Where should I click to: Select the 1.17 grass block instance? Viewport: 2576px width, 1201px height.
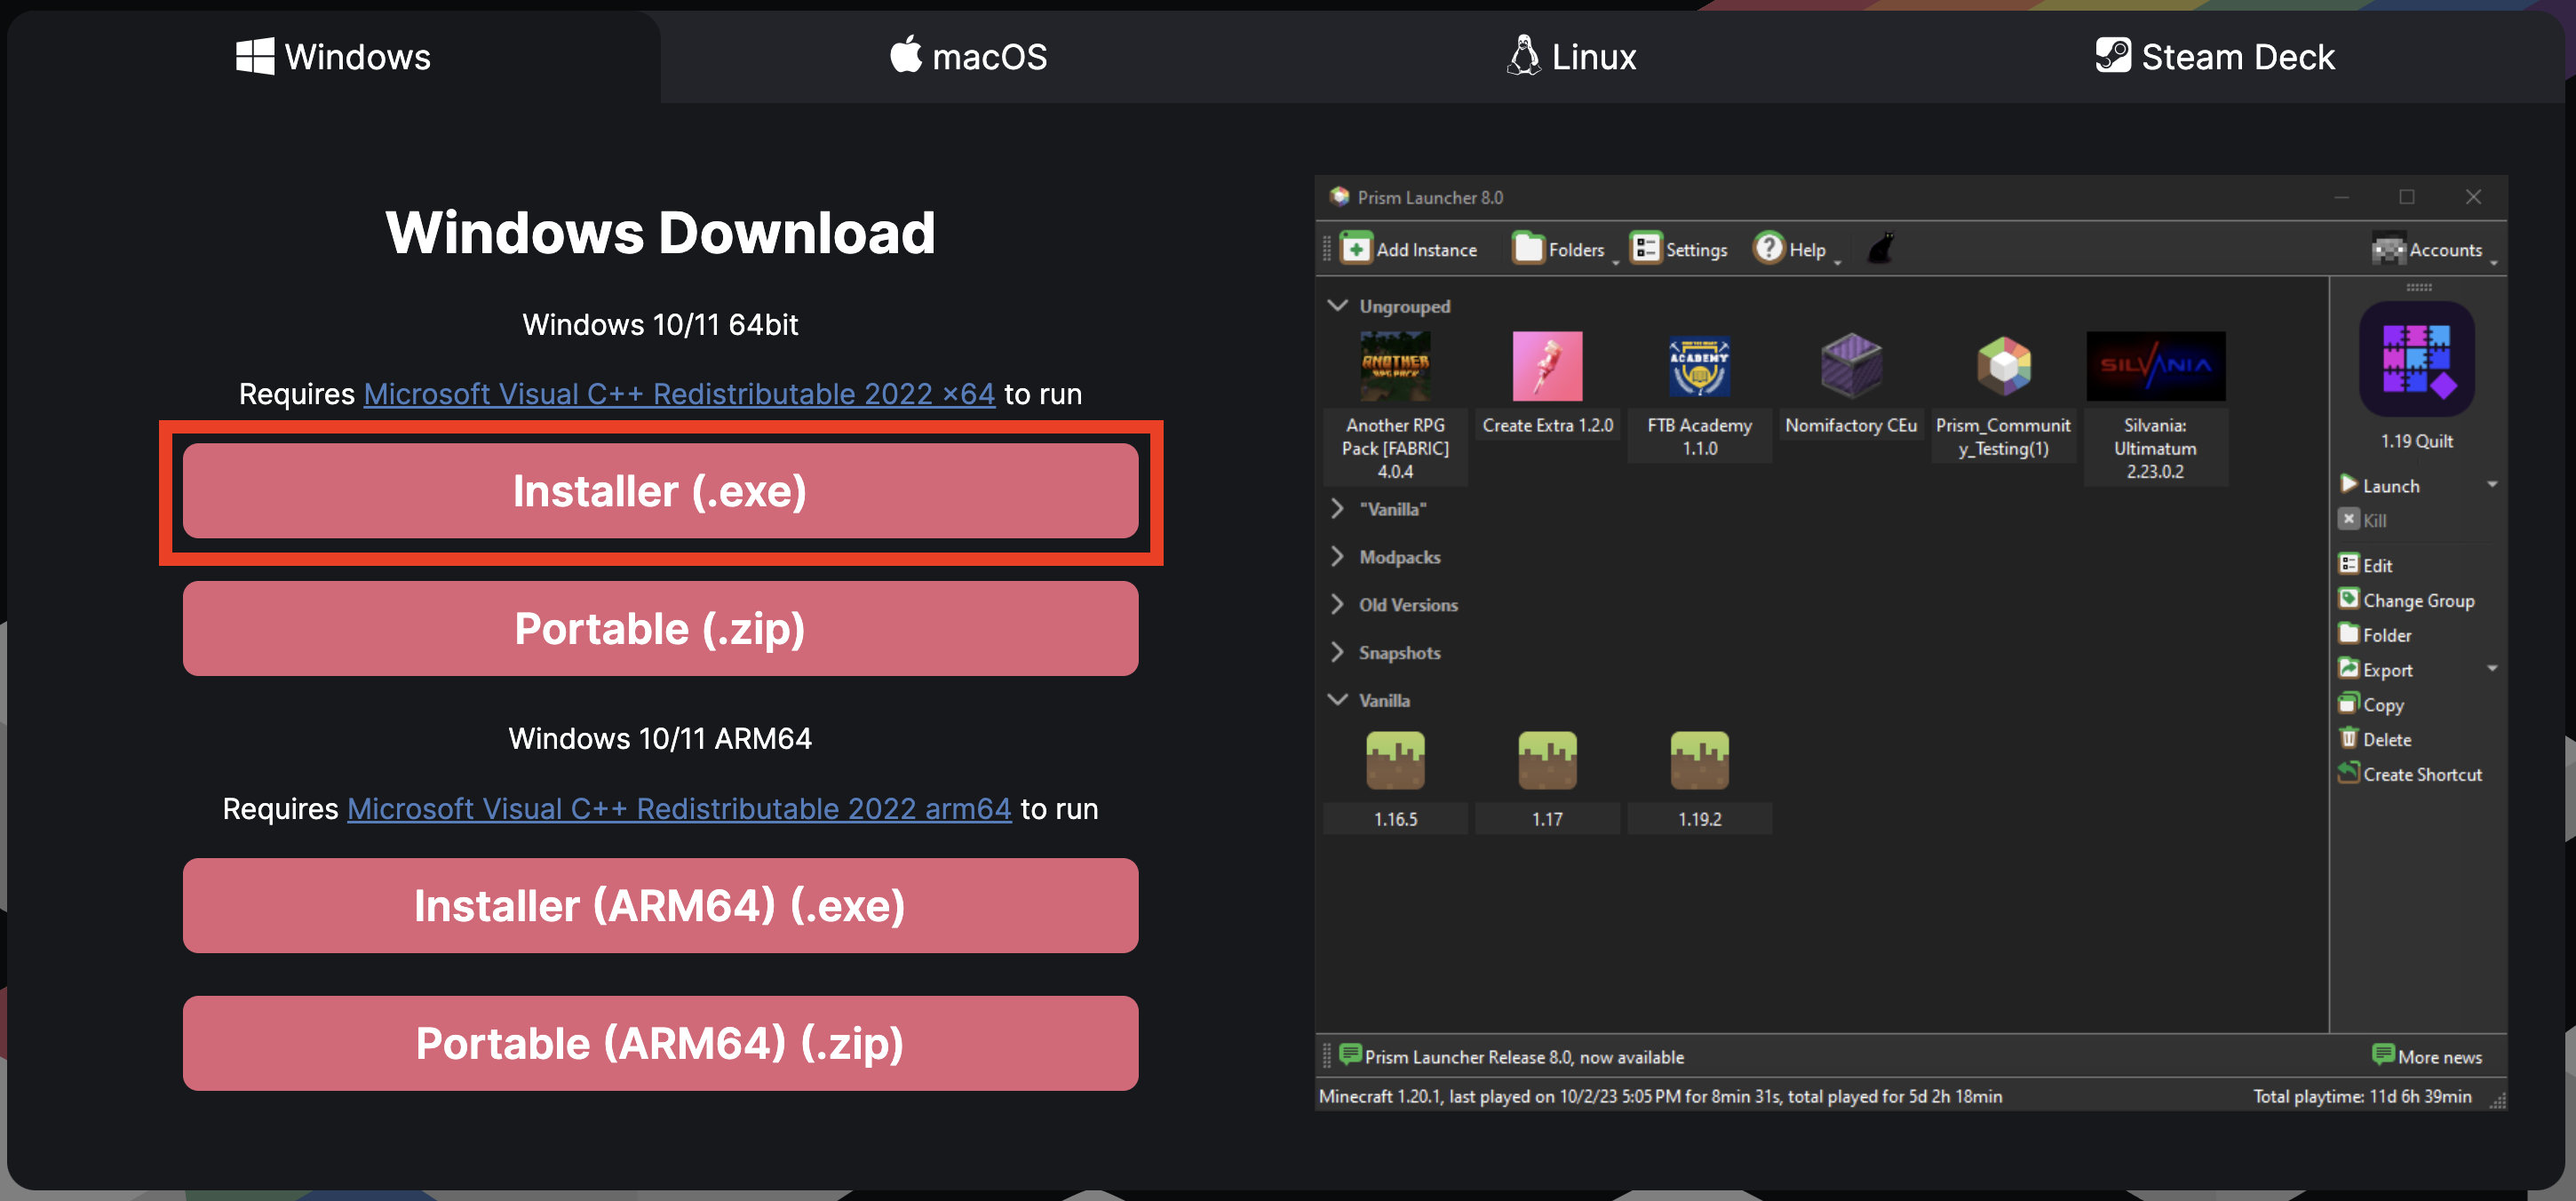pyautogui.click(x=1547, y=761)
